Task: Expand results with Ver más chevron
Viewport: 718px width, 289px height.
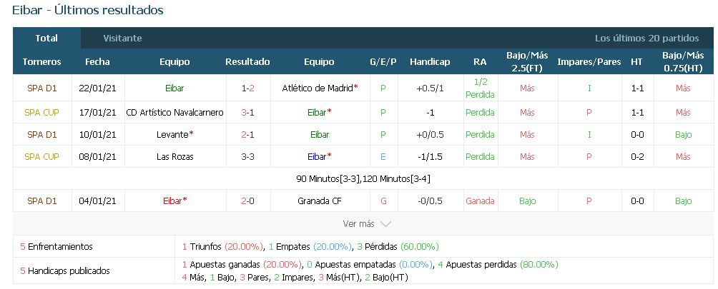Action: pos(366,224)
